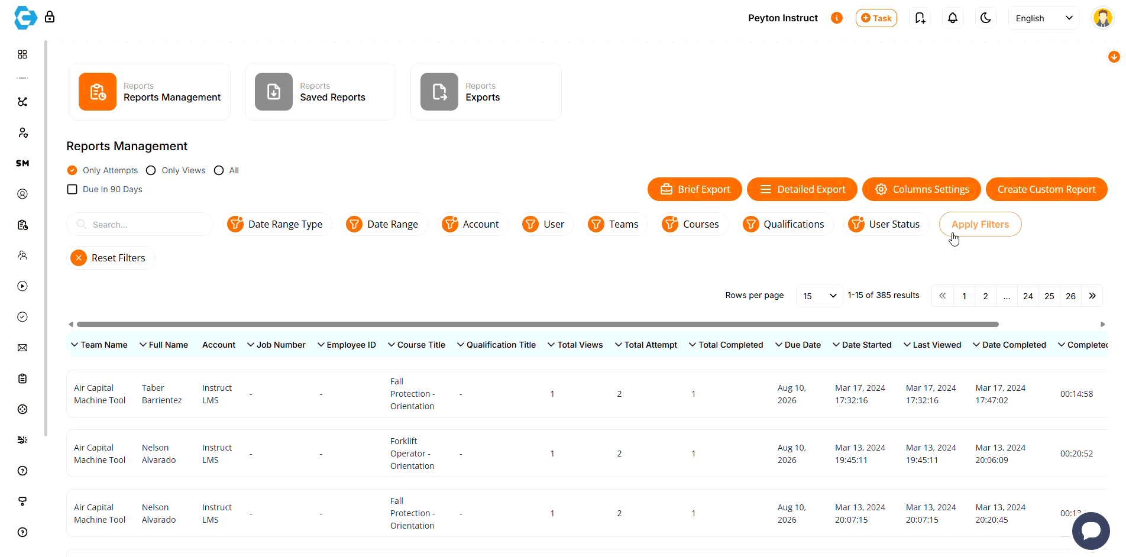Select the Only Views radio option
The height and width of the screenshot is (557, 1126).
pos(151,170)
